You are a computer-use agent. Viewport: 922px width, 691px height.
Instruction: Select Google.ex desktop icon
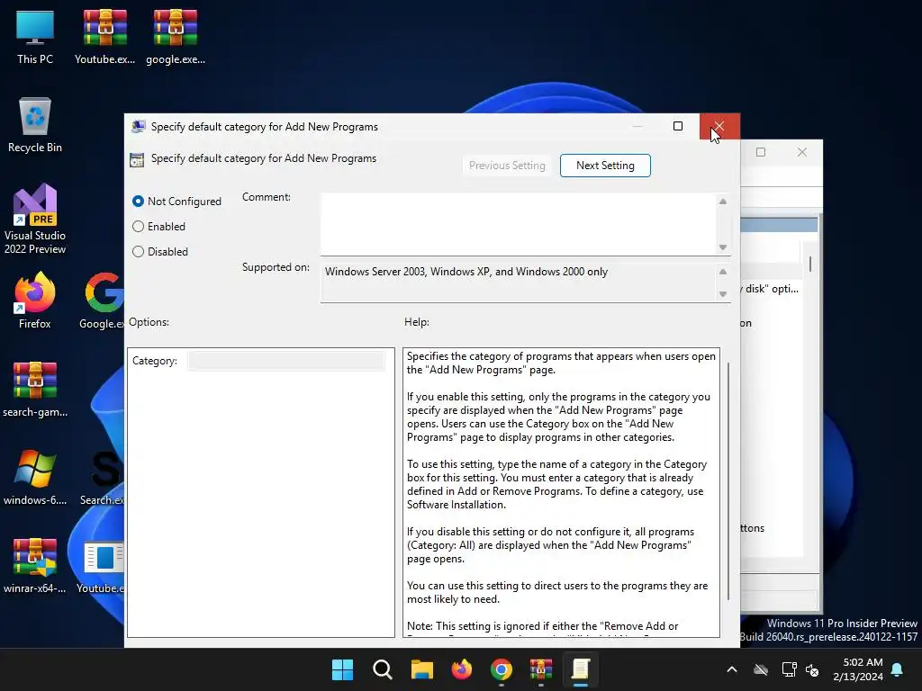tap(103, 301)
